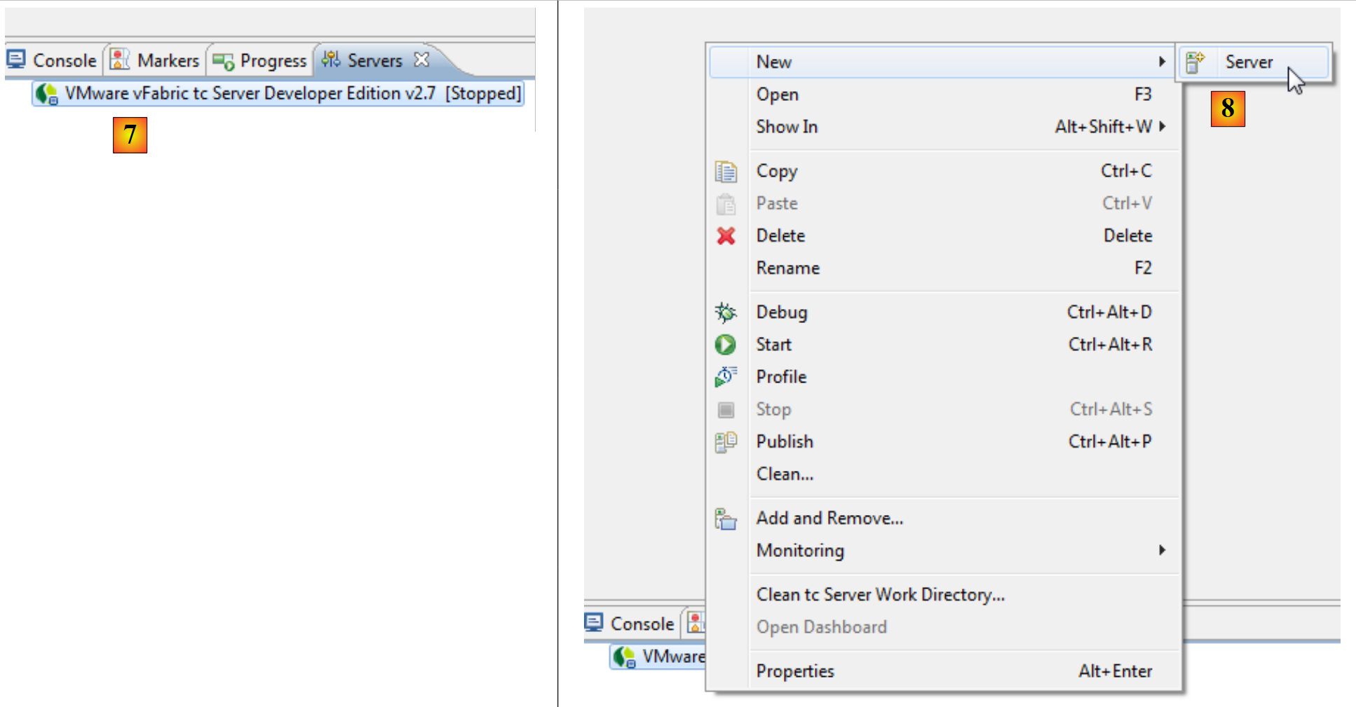This screenshot has width=1356, height=707.
Task: Switch to the Markers tab
Action: coord(156,61)
